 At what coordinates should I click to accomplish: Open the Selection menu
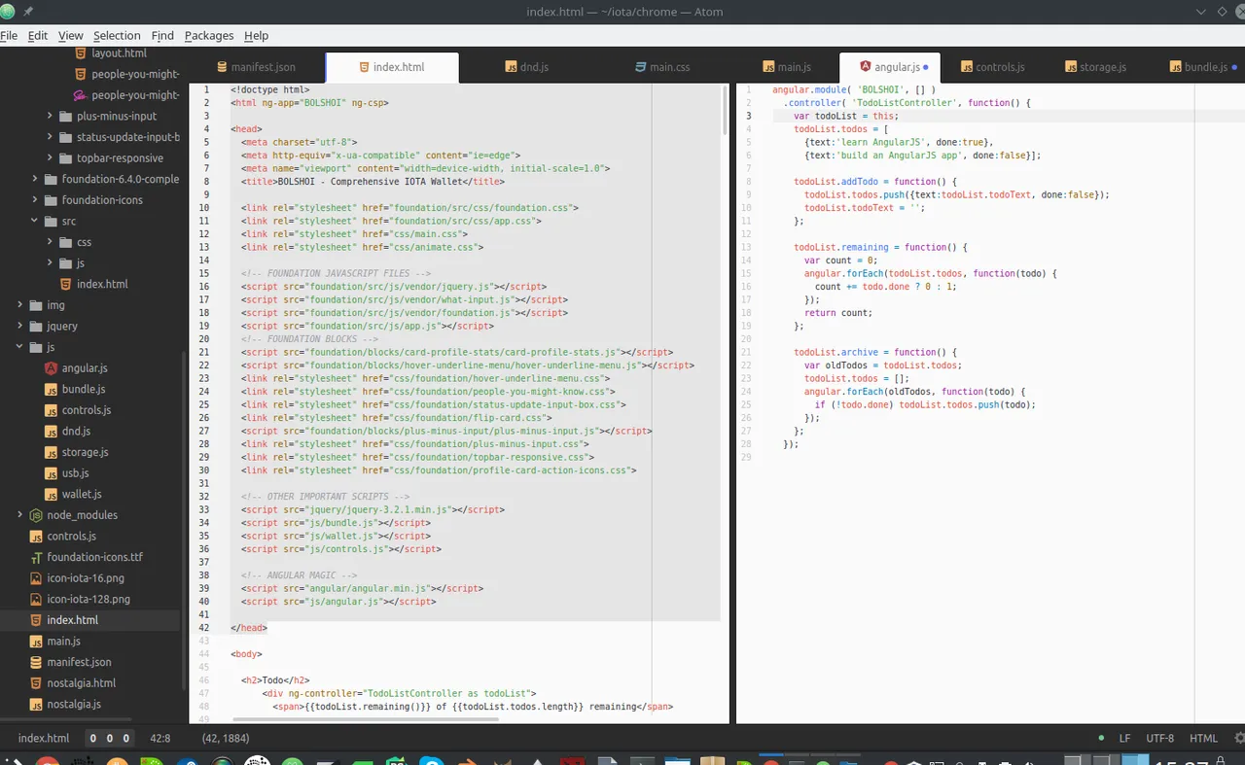117,35
